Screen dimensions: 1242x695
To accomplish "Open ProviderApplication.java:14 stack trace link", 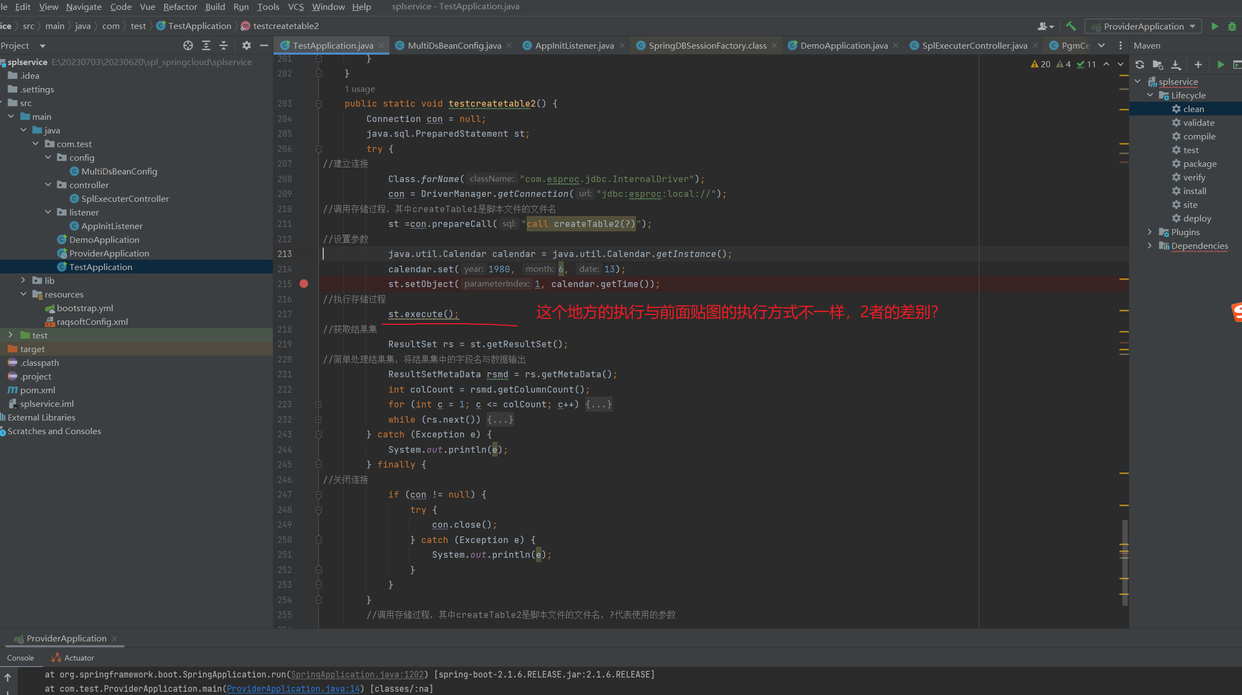I will point(293,688).
